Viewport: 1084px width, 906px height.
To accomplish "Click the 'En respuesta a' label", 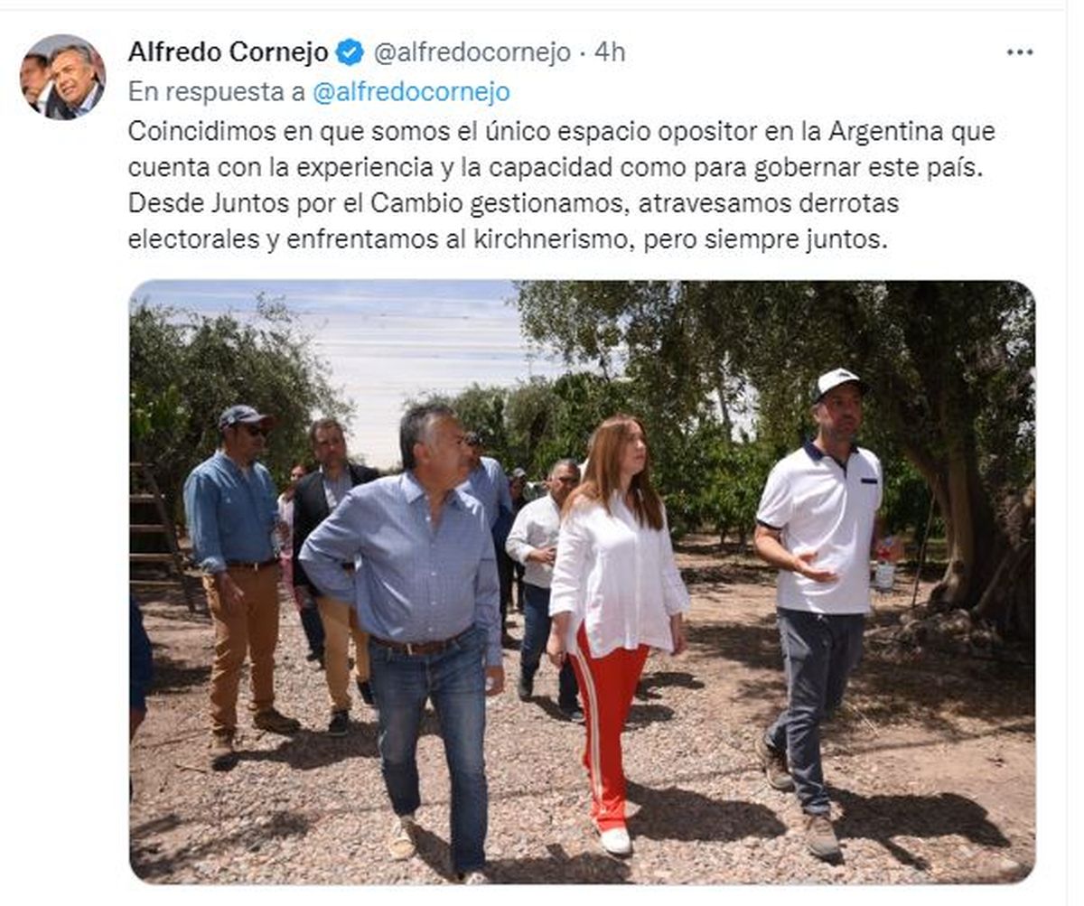I will coord(217,92).
